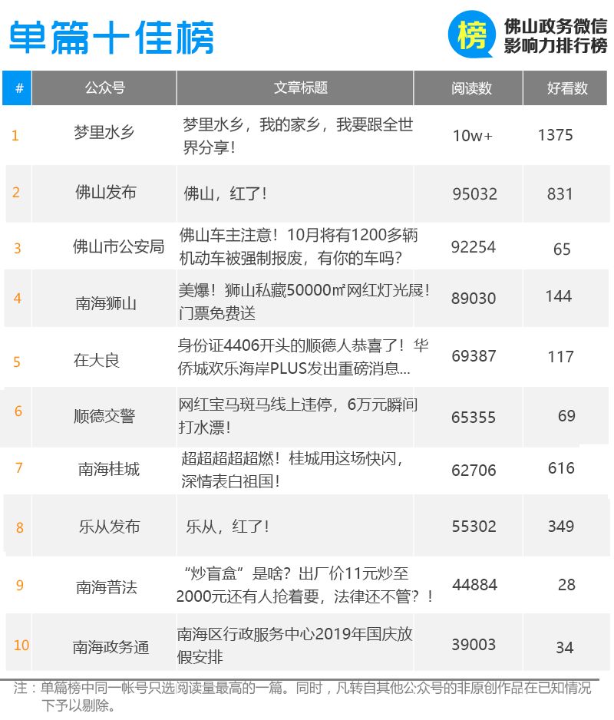Click the # column header
Screen dimensions: 614x720
coord(17,88)
